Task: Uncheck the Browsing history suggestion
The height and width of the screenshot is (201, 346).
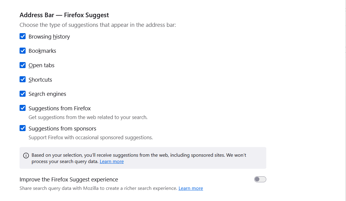Action: (x=23, y=36)
